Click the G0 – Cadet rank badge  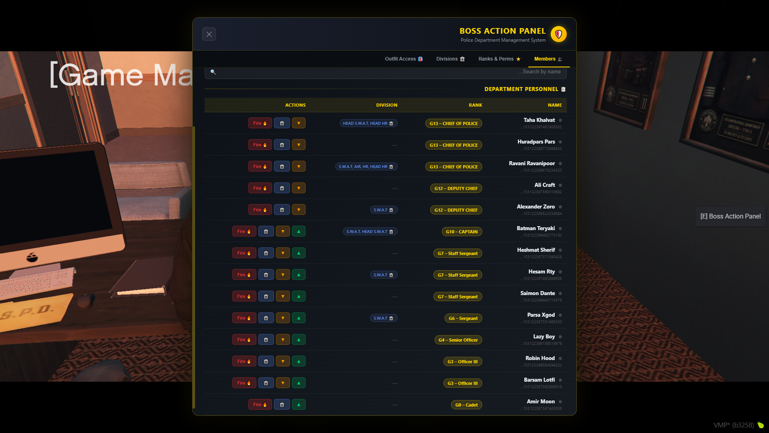(466, 405)
